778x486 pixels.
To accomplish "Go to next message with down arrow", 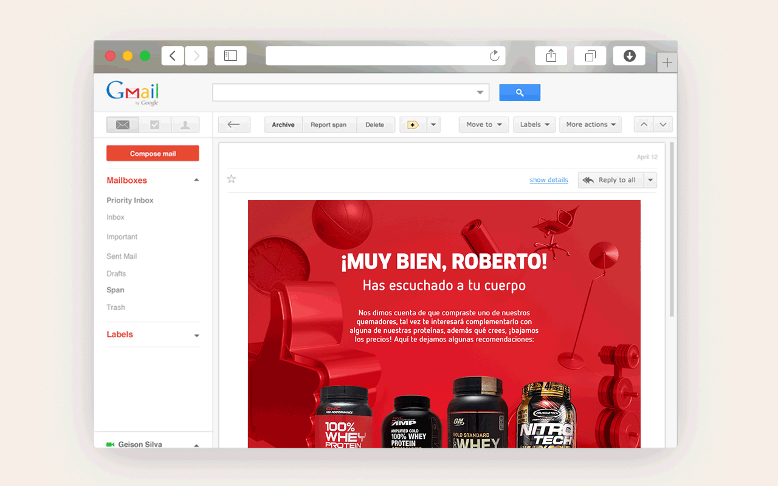I will (663, 125).
